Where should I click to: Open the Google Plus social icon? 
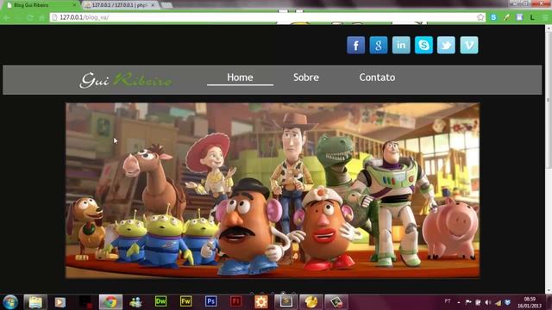point(379,45)
